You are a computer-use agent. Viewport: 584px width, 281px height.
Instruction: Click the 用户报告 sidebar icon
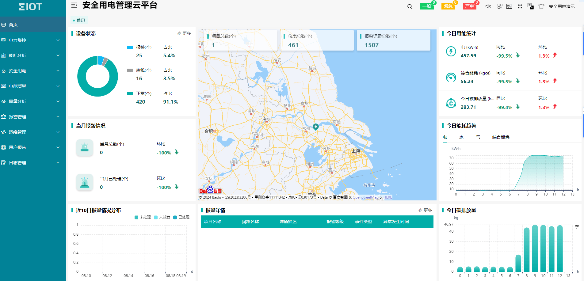click(4, 147)
